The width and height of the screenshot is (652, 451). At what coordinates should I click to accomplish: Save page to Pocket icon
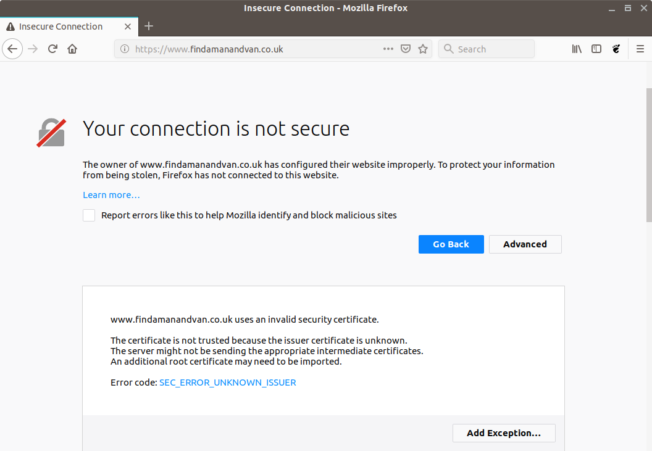pos(406,49)
